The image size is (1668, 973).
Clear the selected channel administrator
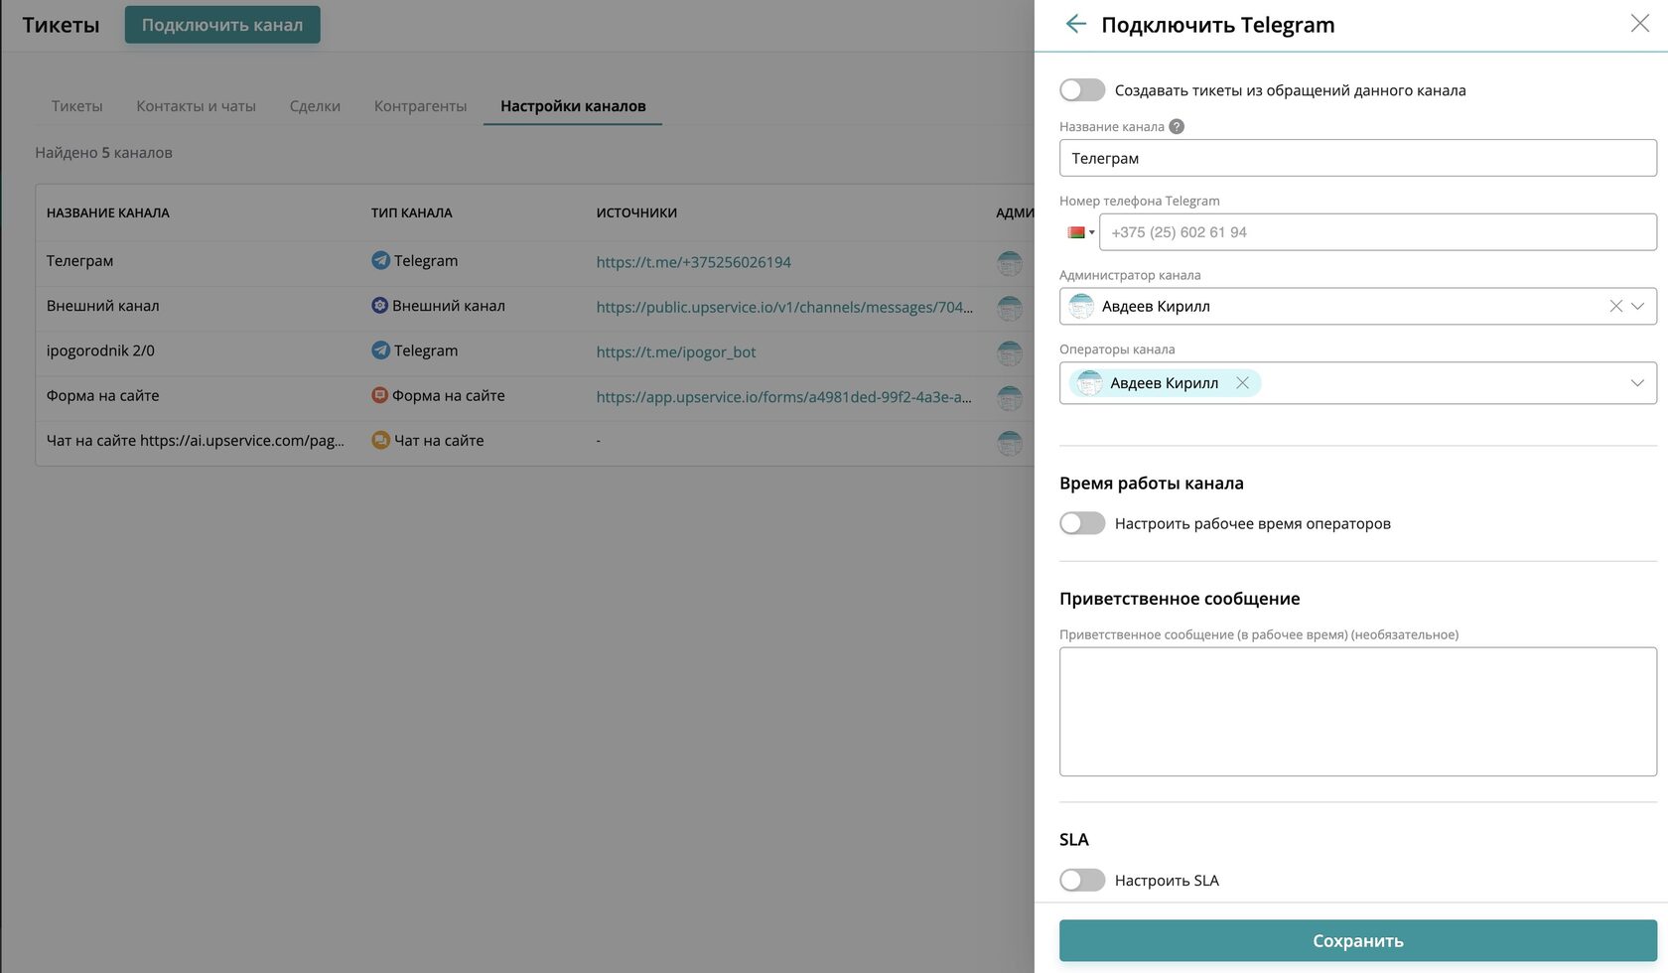pos(1615,307)
